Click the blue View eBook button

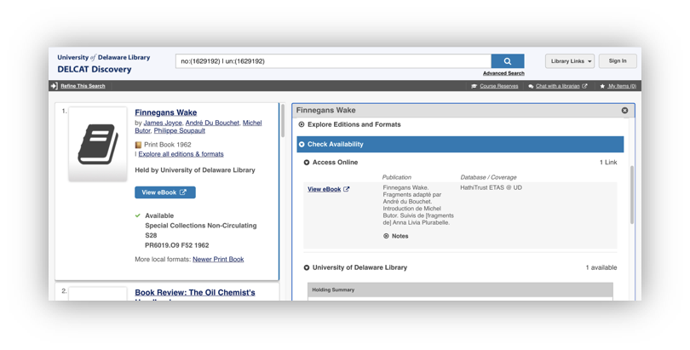(165, 192)
